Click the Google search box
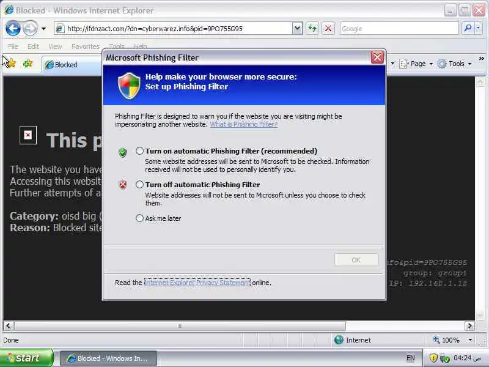The height and width of the screenshot is (367, 489). click(399, 29)
